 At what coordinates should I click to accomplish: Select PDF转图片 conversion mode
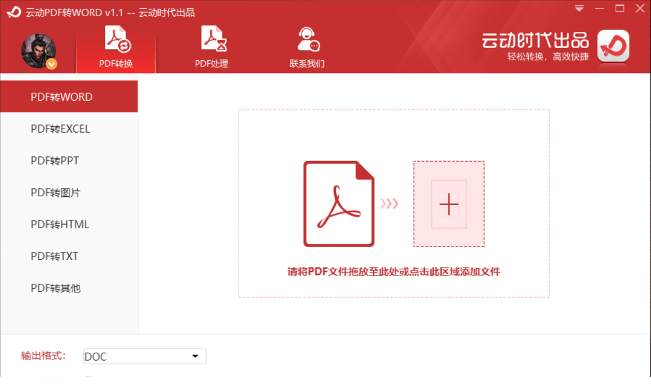coord(57,192)
